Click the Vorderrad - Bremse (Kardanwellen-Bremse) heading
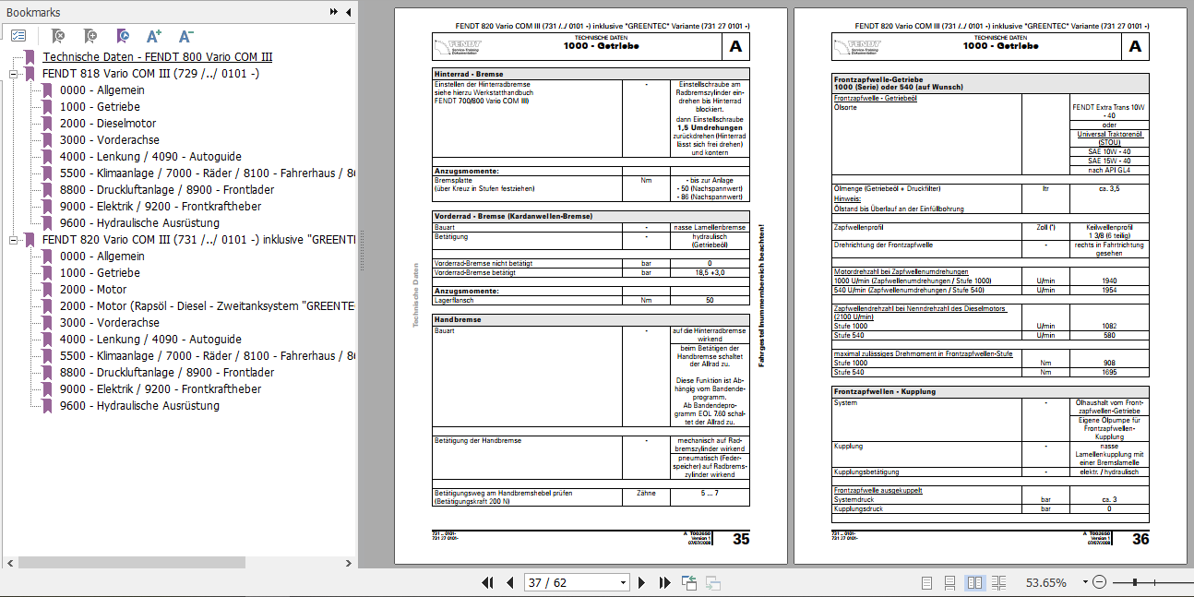 pos(513,216)
